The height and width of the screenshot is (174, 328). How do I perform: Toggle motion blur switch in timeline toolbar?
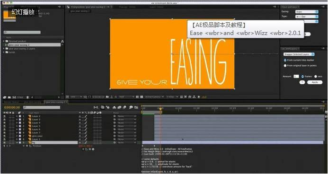click(124, 107)
